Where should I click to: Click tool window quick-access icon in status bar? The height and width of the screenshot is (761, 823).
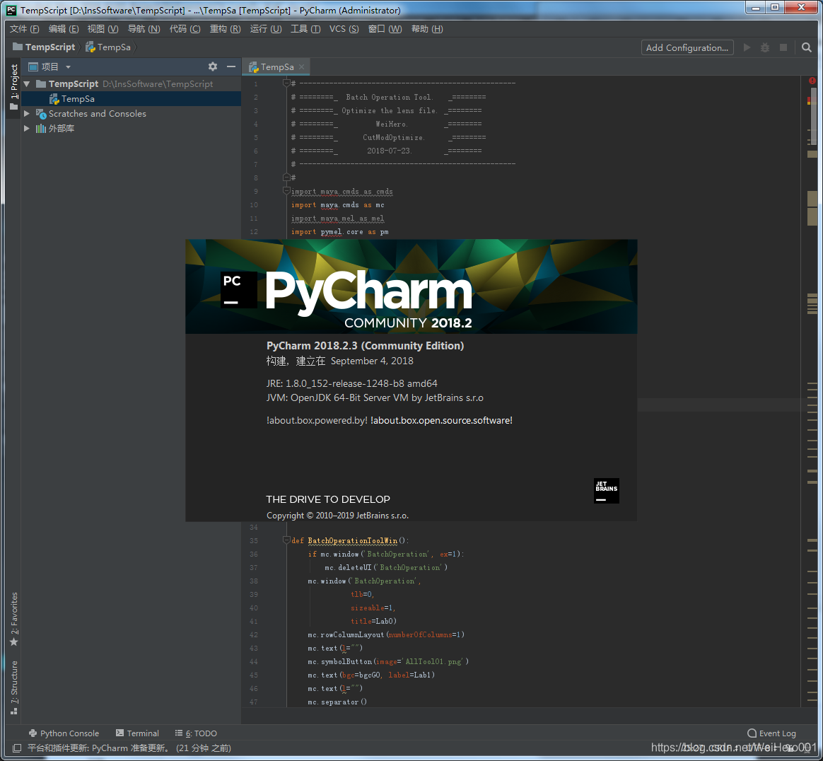pyautogui.click(x=17, y=748)
